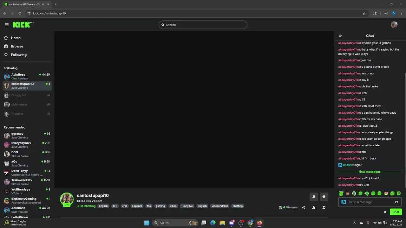This screenshot has width=406, height=228.
Task: Click the browser address bar URL
Action: point(49,13)
